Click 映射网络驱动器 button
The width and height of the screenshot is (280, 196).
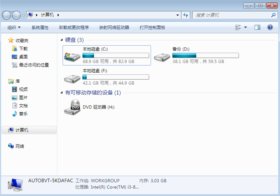(x=114, y=27)
